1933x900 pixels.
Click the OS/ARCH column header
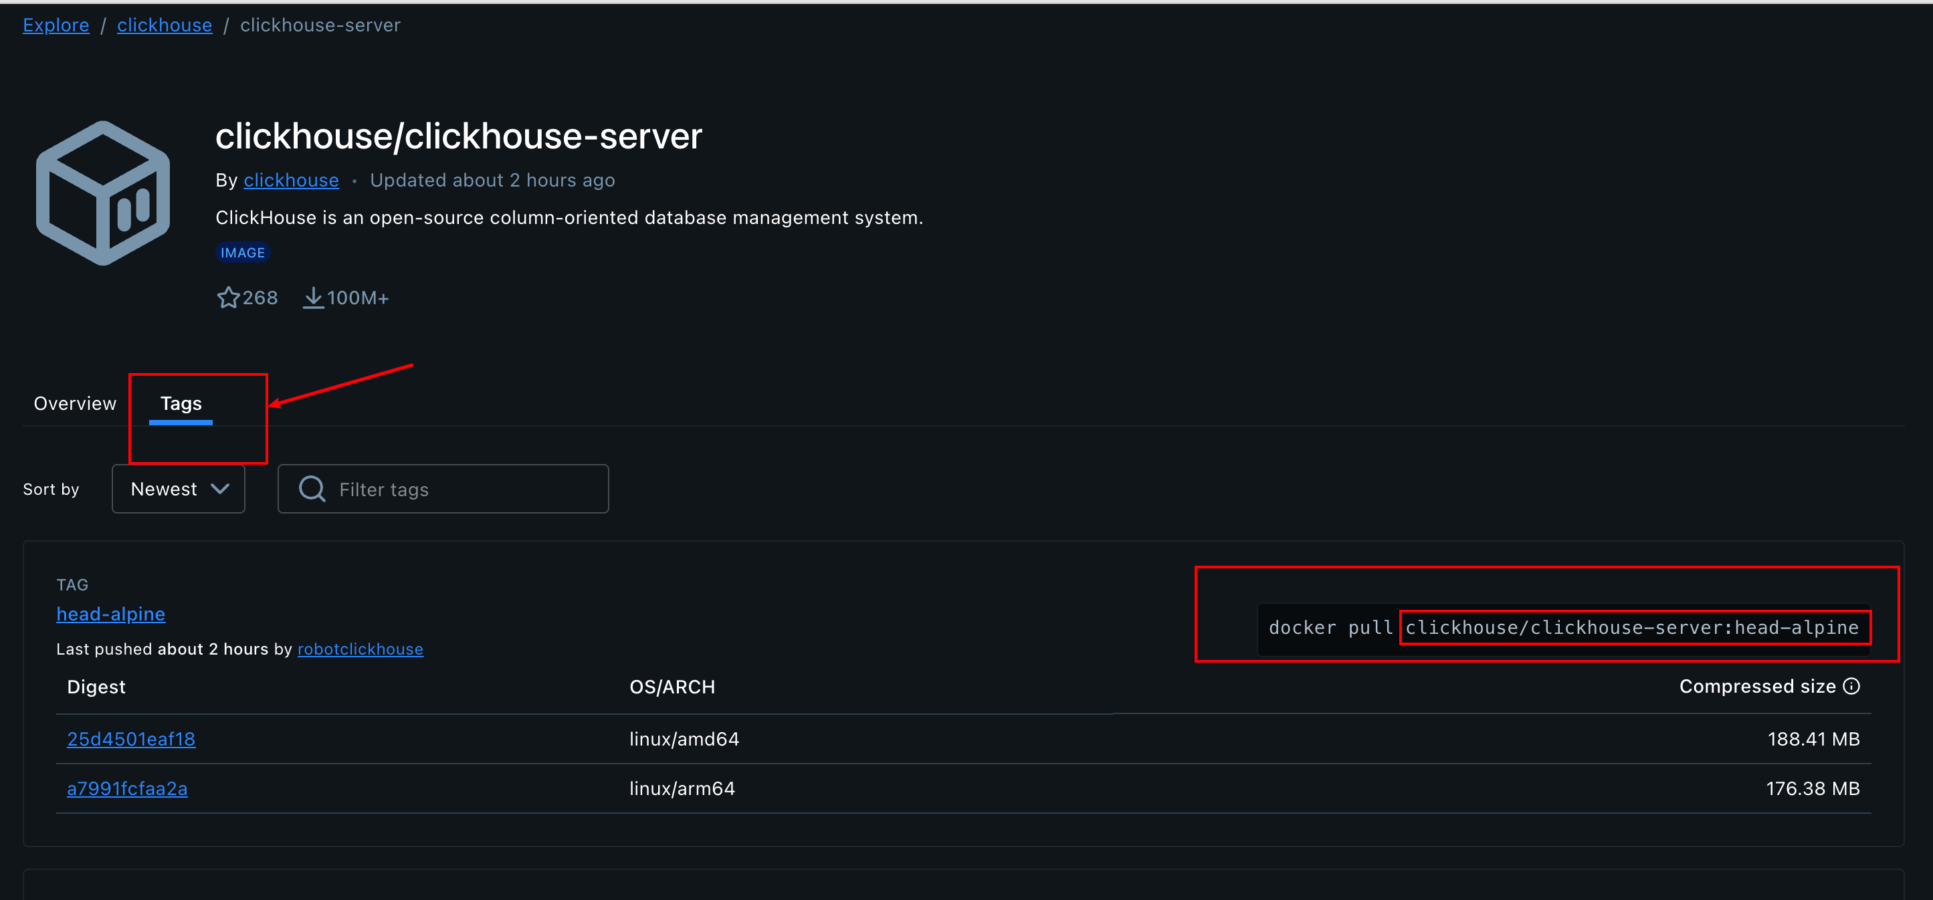point(672,687)
